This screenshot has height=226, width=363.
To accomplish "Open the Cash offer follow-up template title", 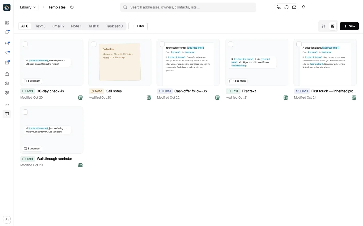I will pos(191,91).
